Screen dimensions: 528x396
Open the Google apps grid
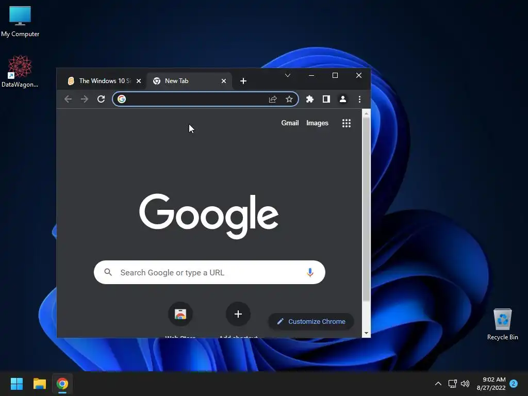(346, 123)
